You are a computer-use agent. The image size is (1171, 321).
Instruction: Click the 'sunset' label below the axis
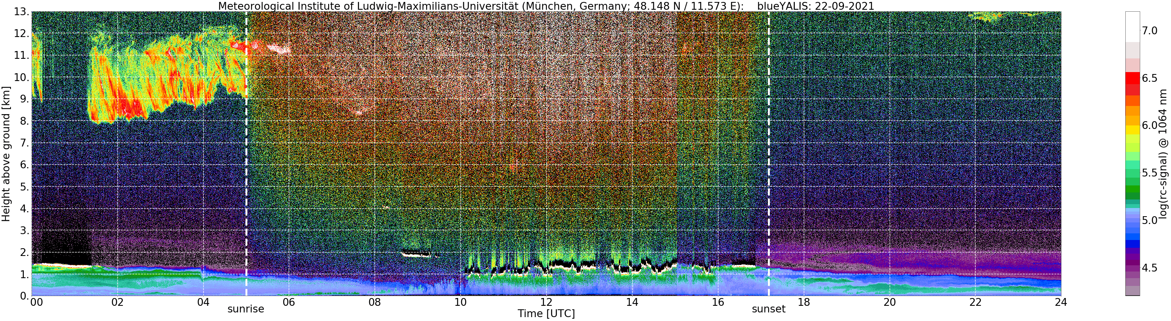coord(768,309)
